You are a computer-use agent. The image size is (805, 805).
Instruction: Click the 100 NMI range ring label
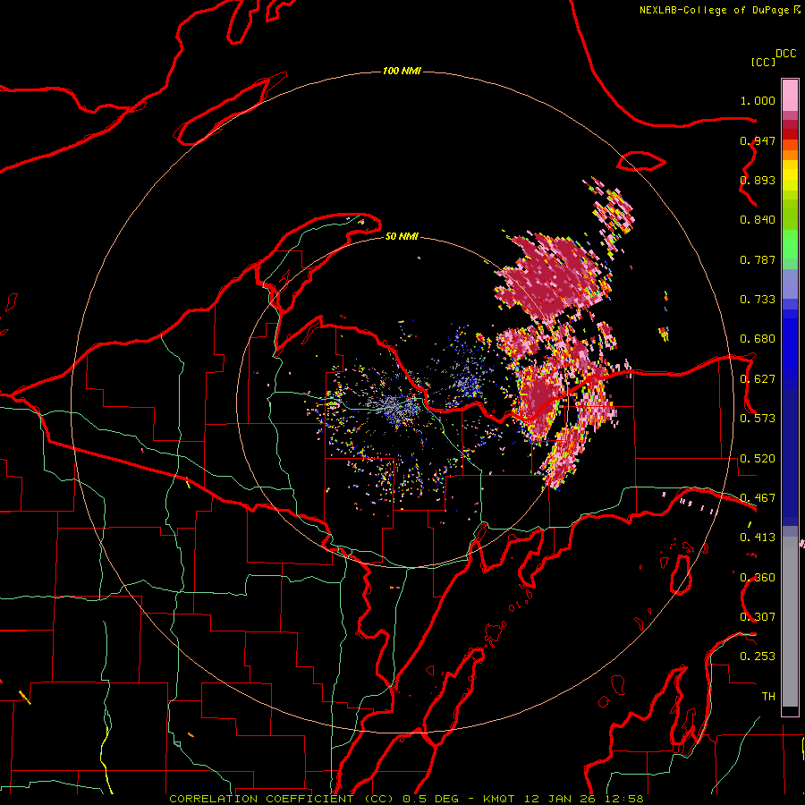tap(402, 71)
